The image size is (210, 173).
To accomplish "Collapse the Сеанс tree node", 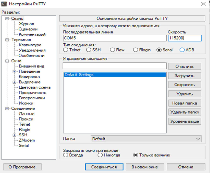I will (x=7, y=19).
